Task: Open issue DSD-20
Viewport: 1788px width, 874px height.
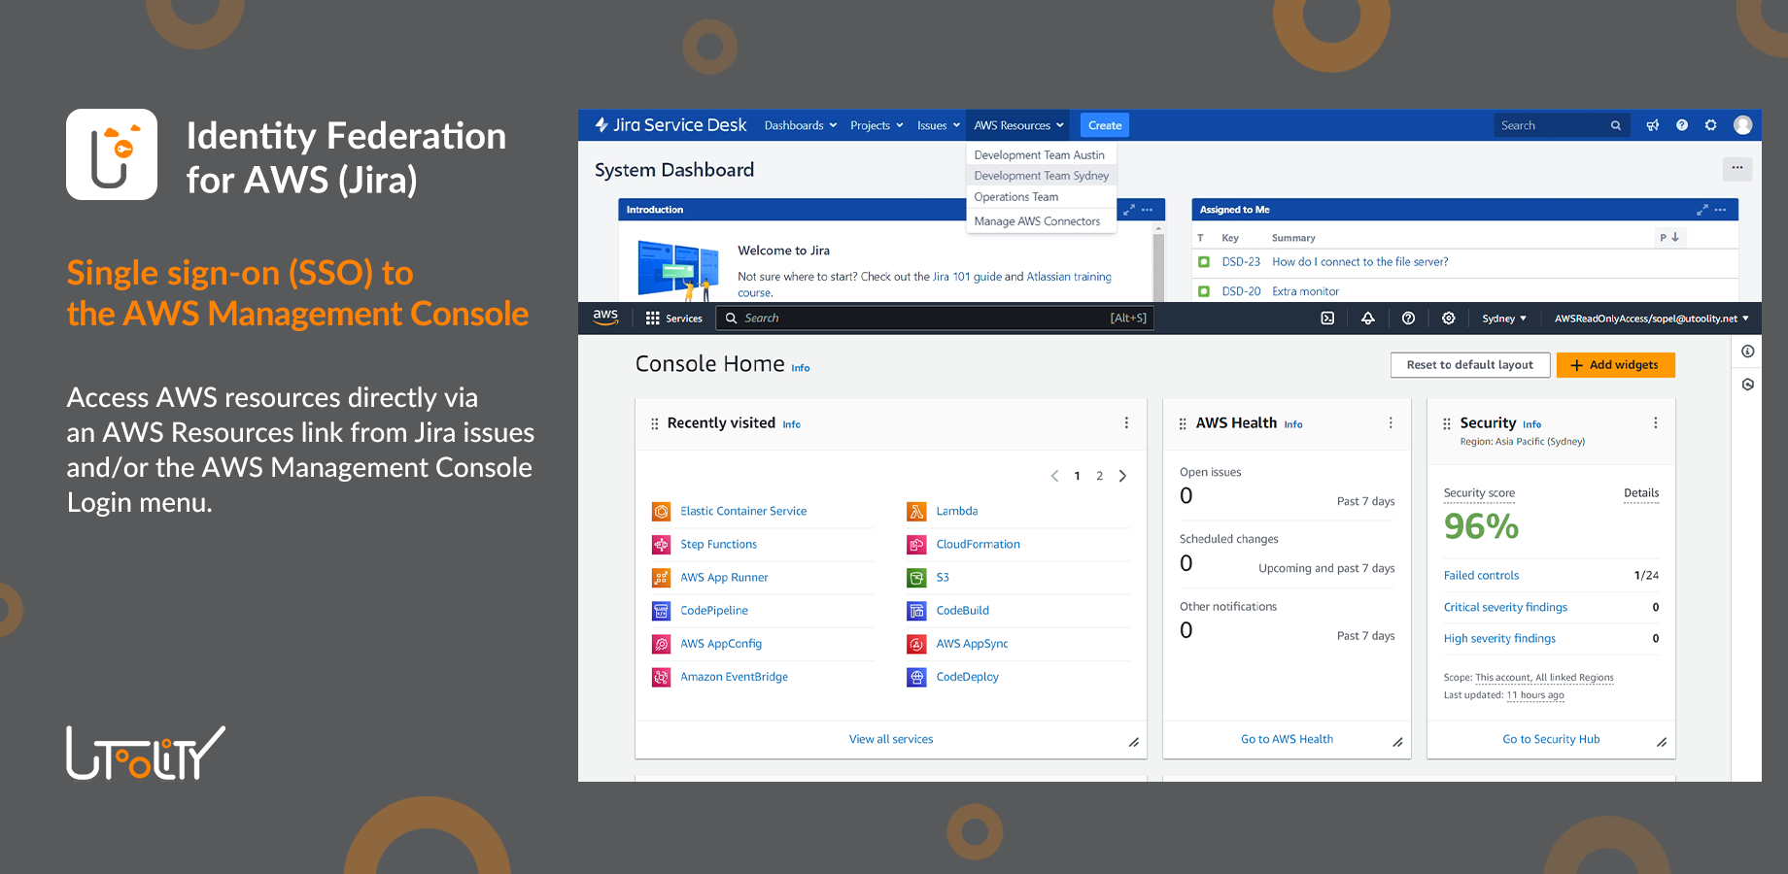Action: pos(1241,291)
